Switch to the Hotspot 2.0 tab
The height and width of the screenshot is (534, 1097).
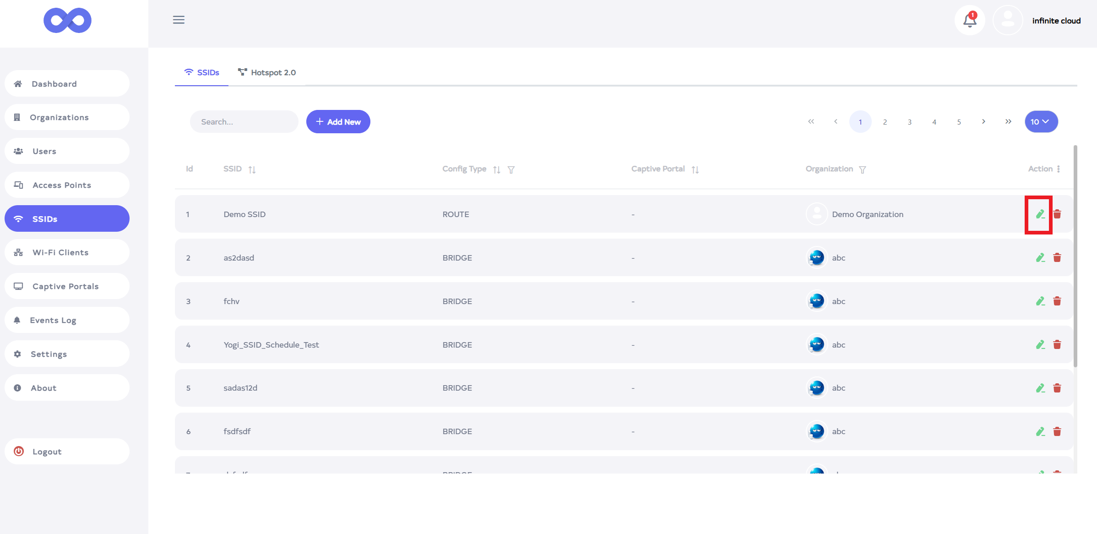click(x=267, y=72)
